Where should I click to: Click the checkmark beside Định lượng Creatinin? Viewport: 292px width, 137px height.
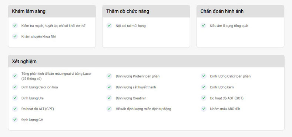point(109,98)
